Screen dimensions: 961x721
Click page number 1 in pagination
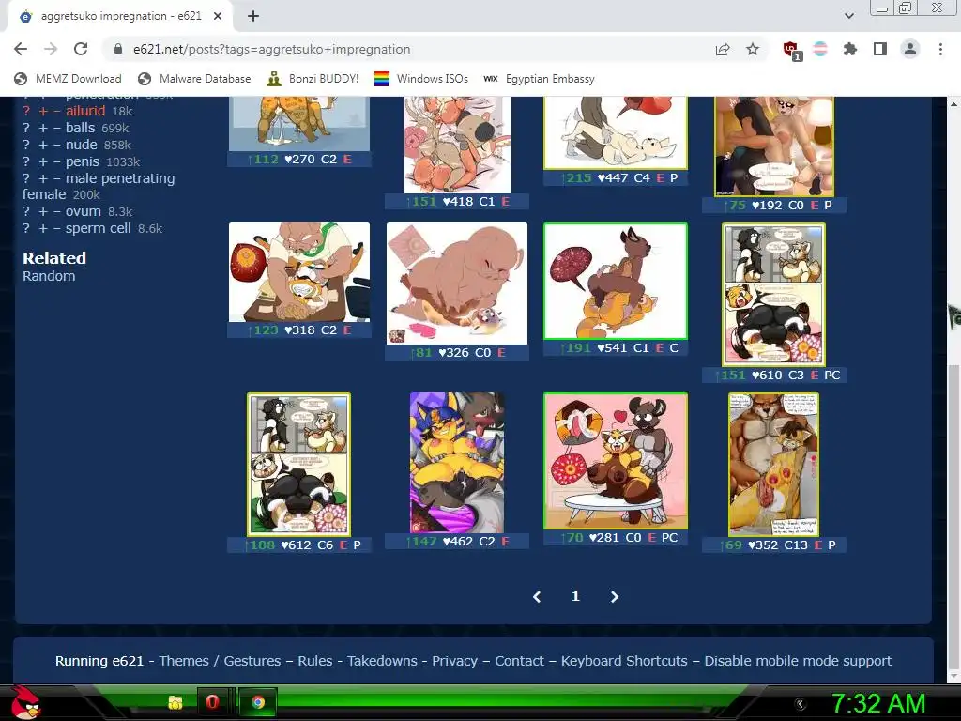tap(575, 596)
